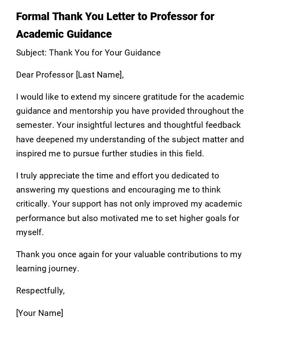
Task: Click the "Subject: Thank You for Your Guidance" line
Action: (x=88, y=53)
